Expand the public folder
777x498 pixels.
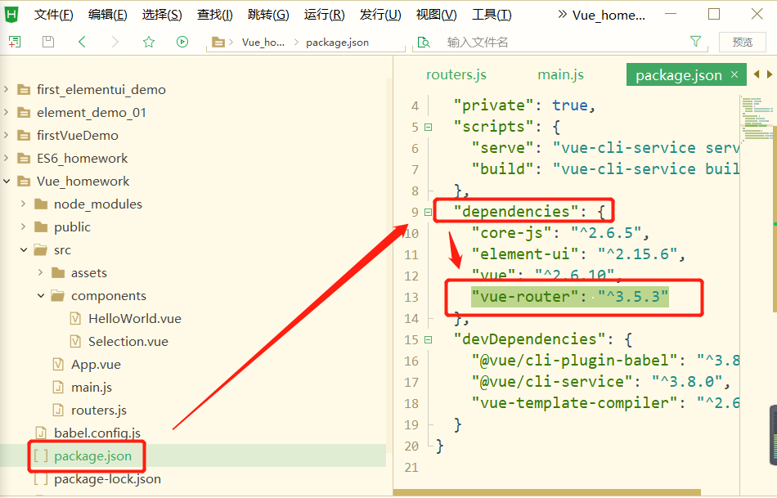[23, 227]
